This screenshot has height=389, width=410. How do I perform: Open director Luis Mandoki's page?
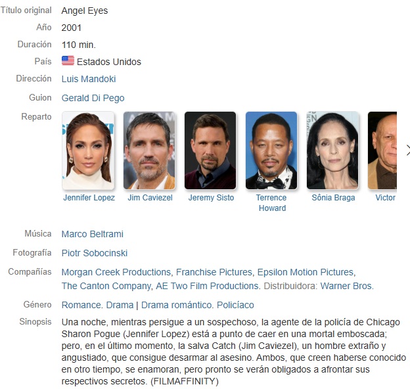tap(89, 79)
